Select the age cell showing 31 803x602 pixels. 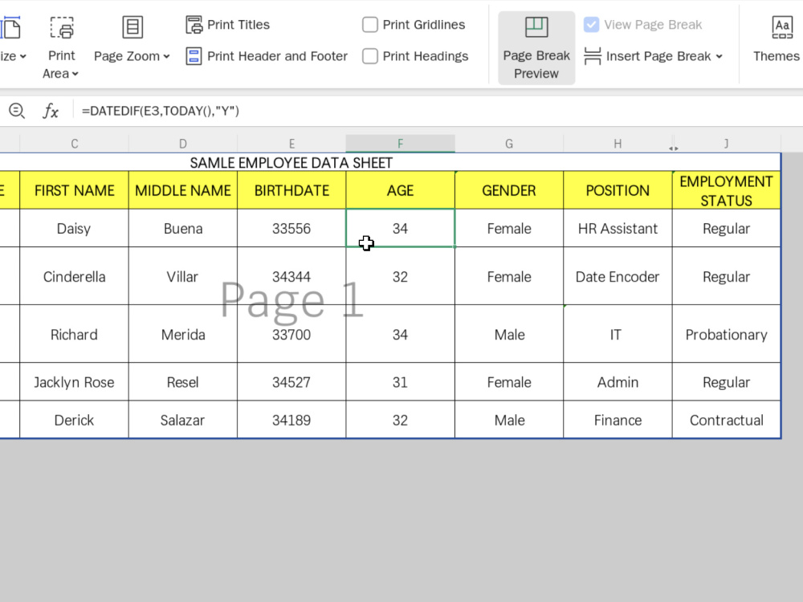coord(401,382)
